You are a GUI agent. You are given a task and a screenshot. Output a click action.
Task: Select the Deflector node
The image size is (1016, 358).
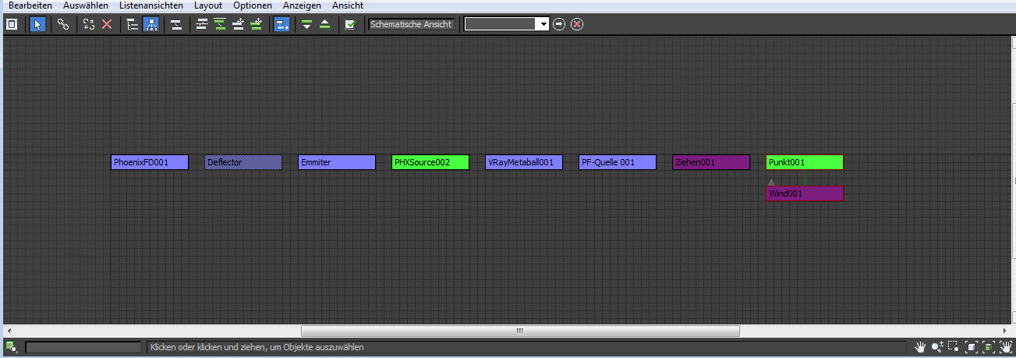point(243,162)
